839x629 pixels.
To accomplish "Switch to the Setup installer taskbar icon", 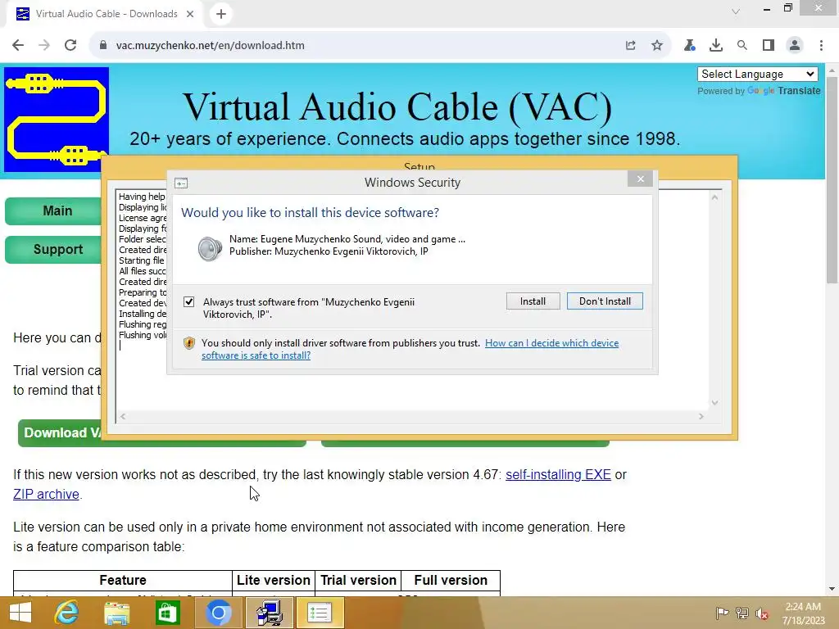I will pyautogui.click(x=269, y=613).
